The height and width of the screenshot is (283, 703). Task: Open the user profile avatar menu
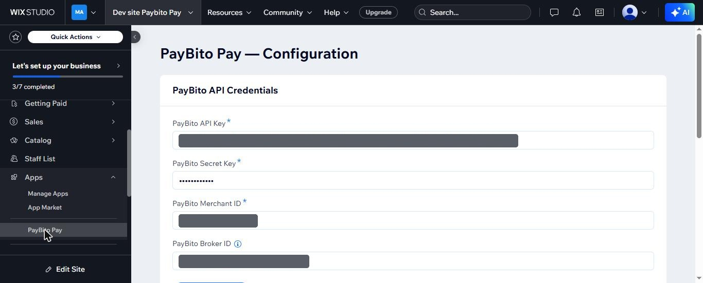tap(635, 12)
